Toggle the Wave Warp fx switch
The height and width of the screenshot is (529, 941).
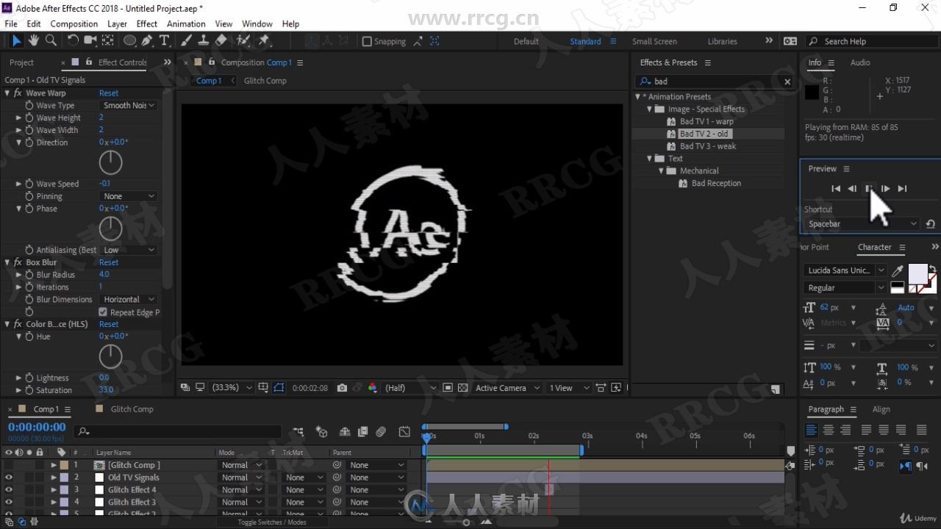pos(18,93)
